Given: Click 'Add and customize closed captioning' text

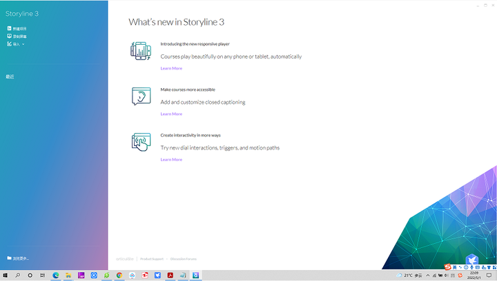Looking at the screenshot, I should (203, 102).
